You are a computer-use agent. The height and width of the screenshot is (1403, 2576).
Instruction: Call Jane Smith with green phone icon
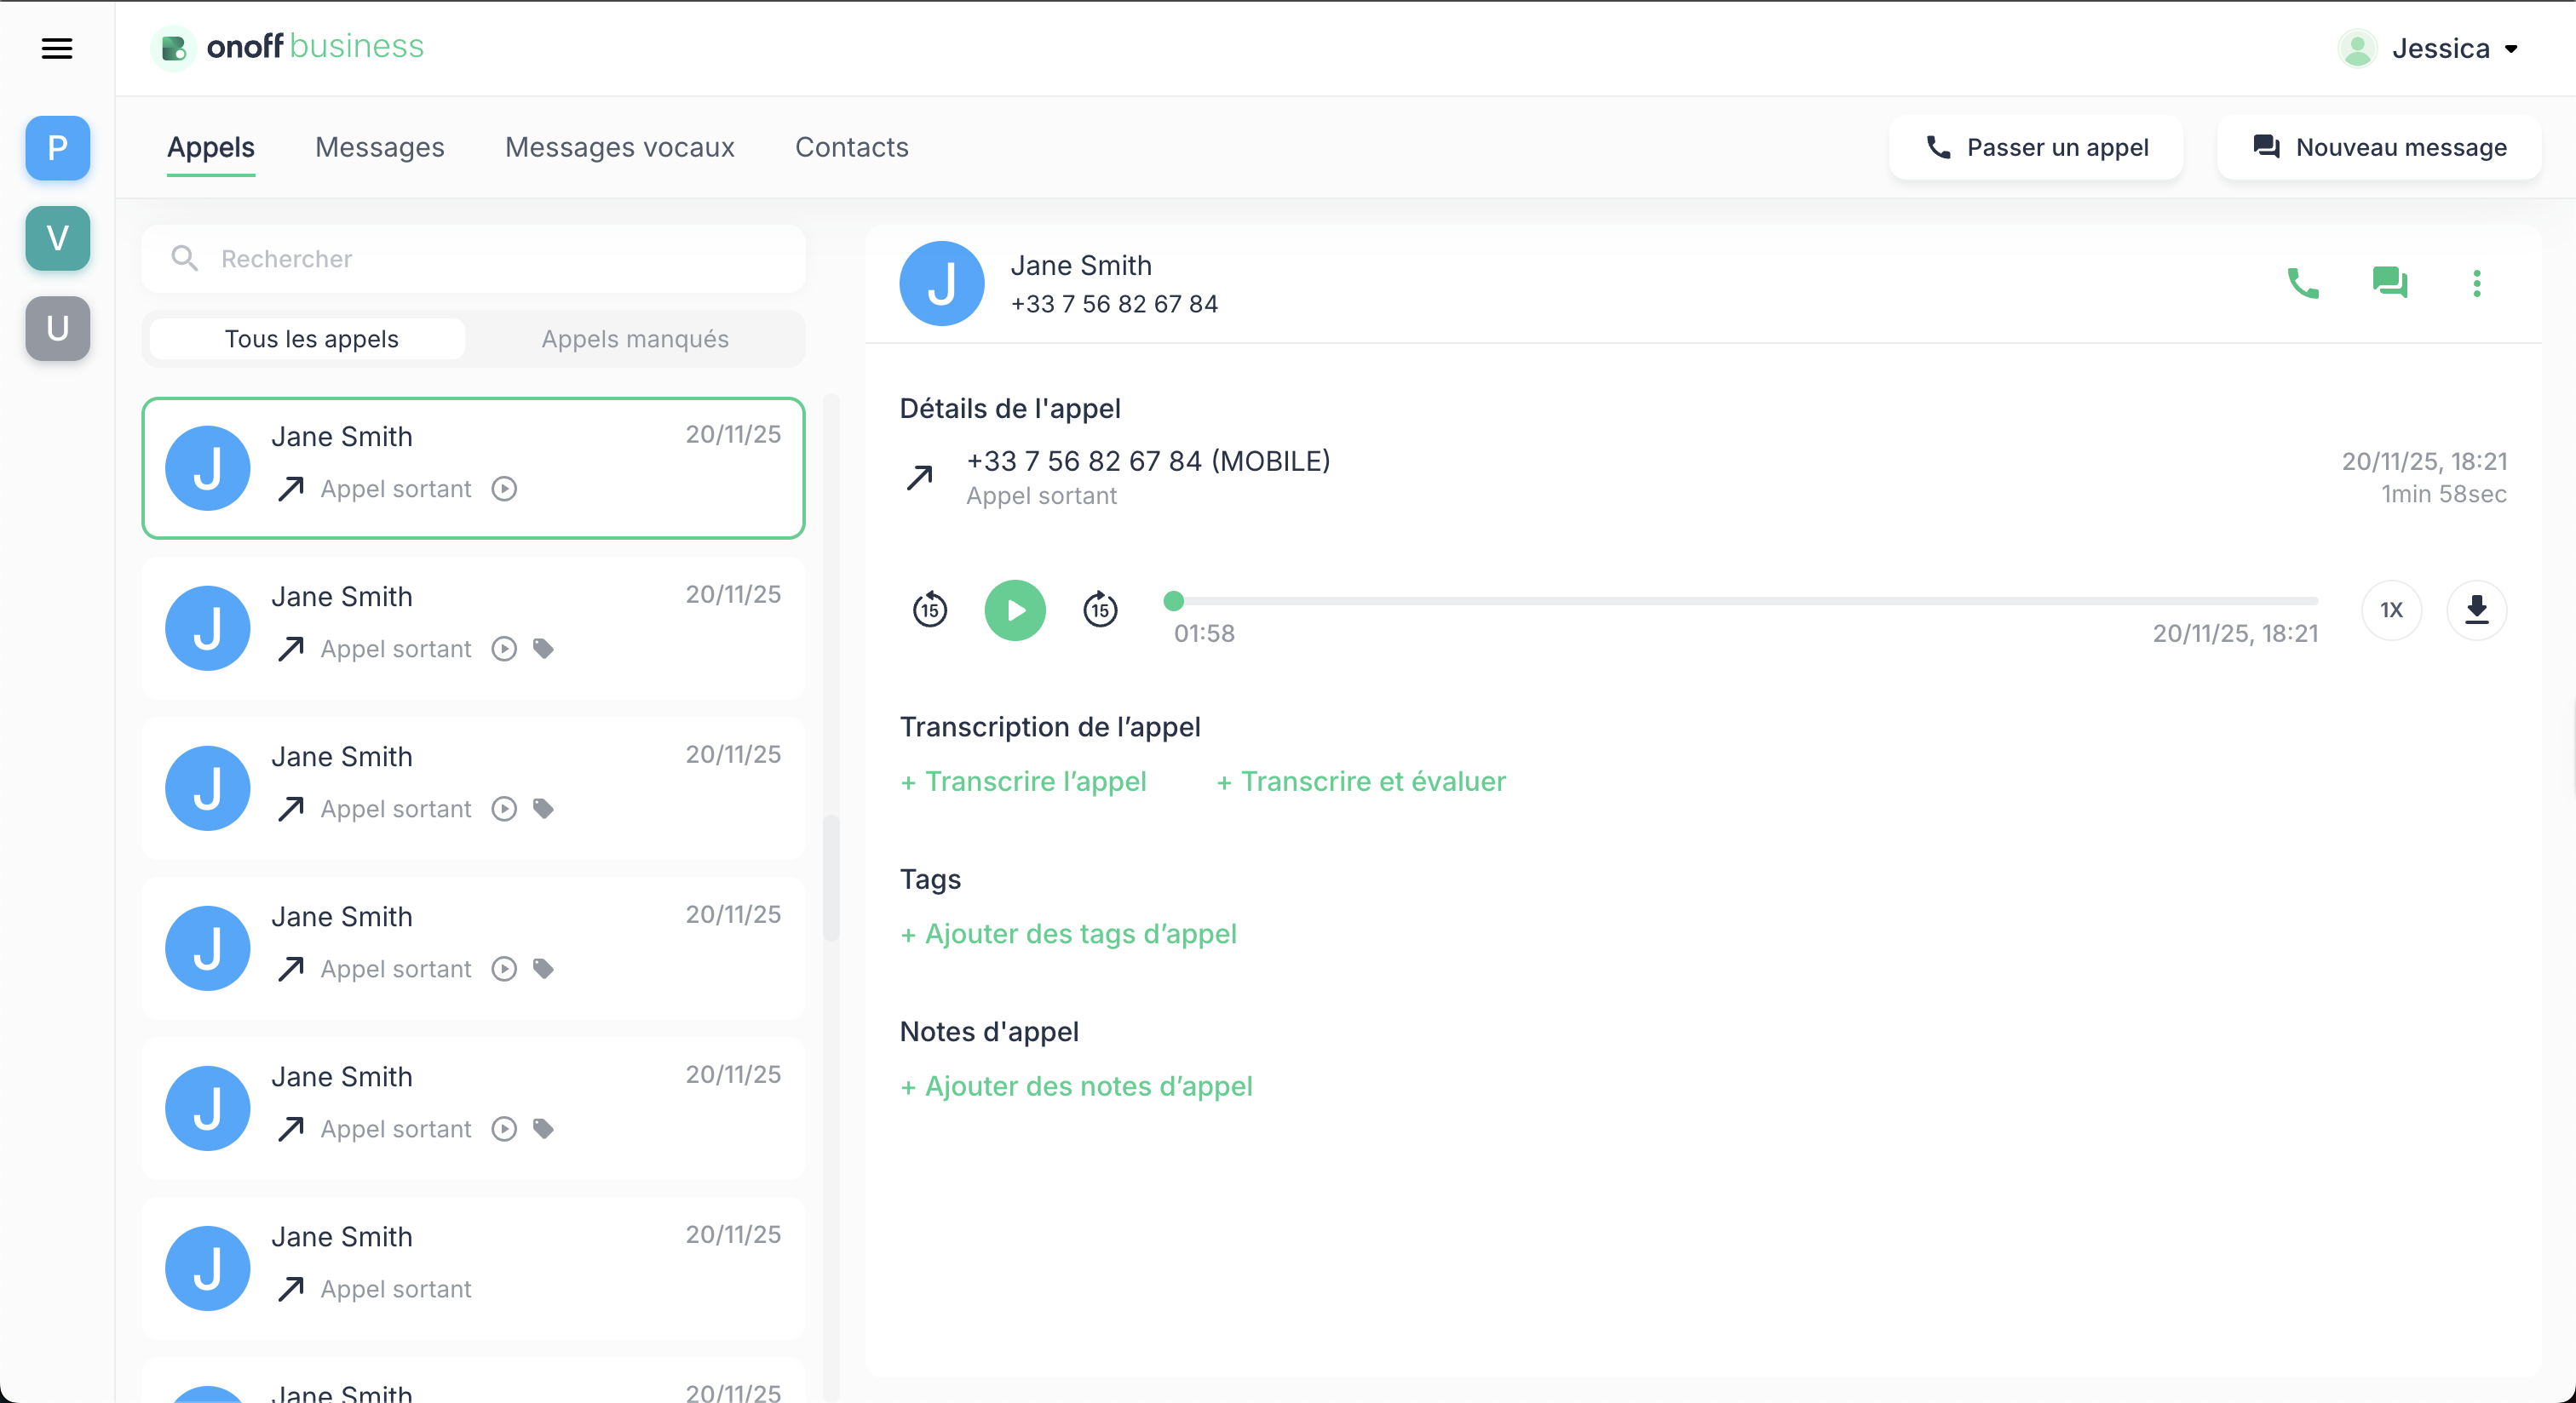pos(2303,283)
